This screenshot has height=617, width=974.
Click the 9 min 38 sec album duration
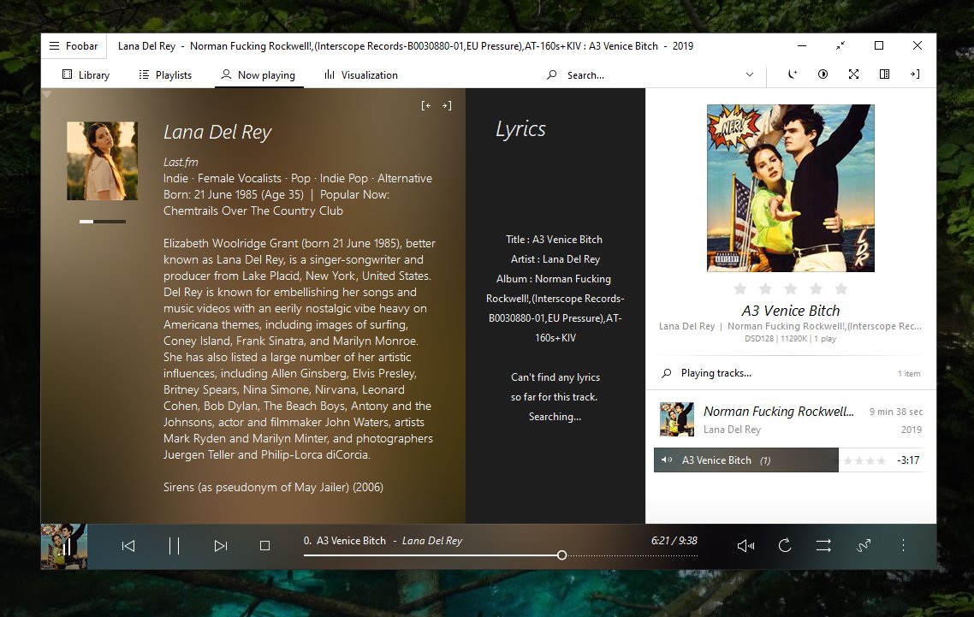click(896, 412)
